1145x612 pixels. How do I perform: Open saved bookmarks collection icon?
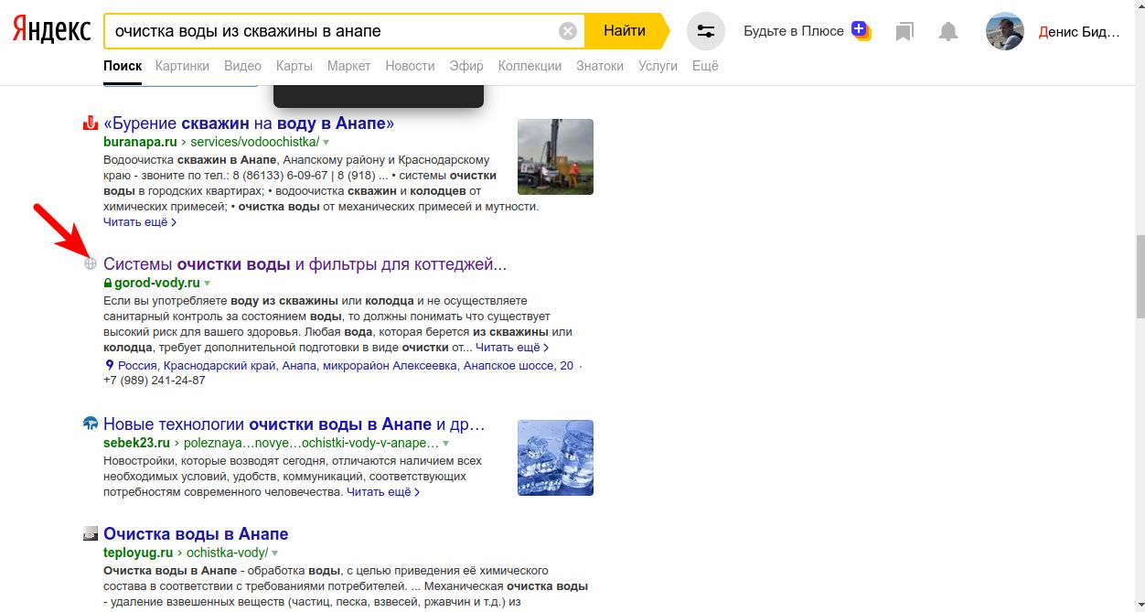coord(904,32)
